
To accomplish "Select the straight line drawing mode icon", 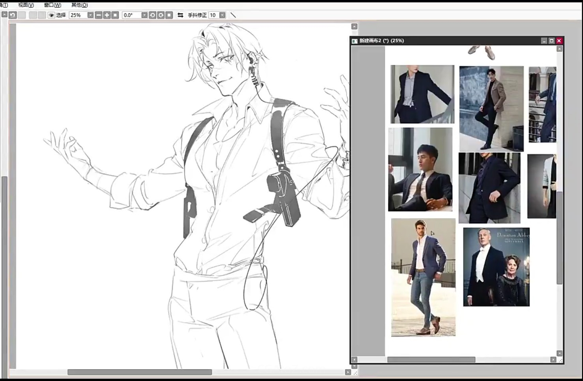I will (233, 15).
